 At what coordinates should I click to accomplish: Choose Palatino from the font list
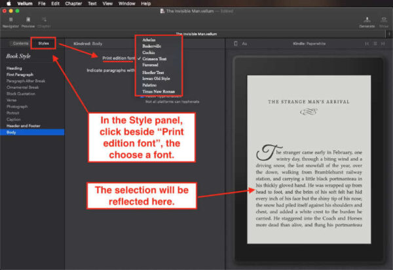(149, 85)
